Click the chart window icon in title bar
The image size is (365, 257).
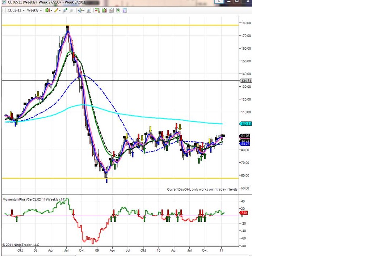pos(4,2)
